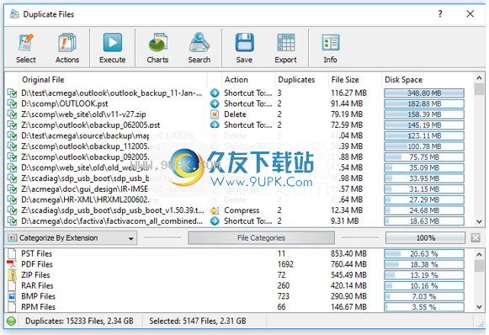
Task: Click the green status indicator icon
Action: [11, 321]
